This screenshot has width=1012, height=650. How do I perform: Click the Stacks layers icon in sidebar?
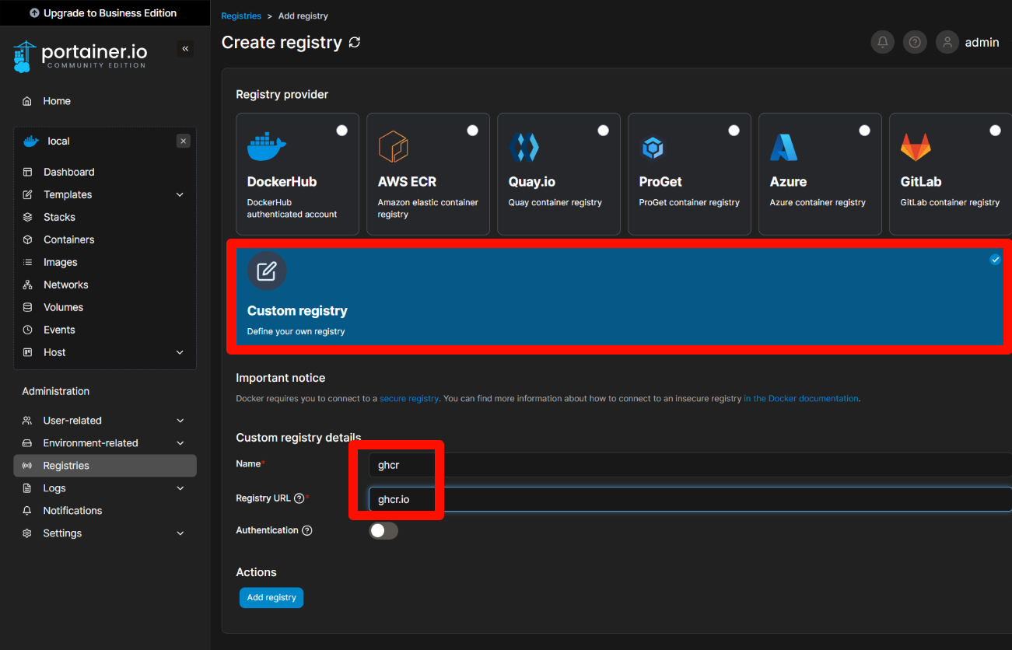27,217
